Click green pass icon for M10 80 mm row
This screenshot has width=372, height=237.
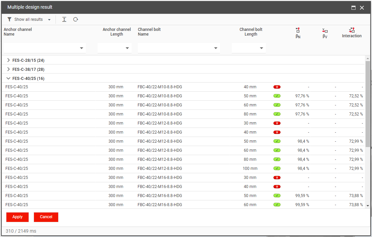pos(277,114)
